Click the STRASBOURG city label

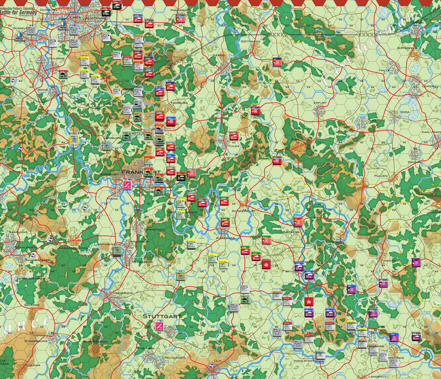tap(36, 341)
